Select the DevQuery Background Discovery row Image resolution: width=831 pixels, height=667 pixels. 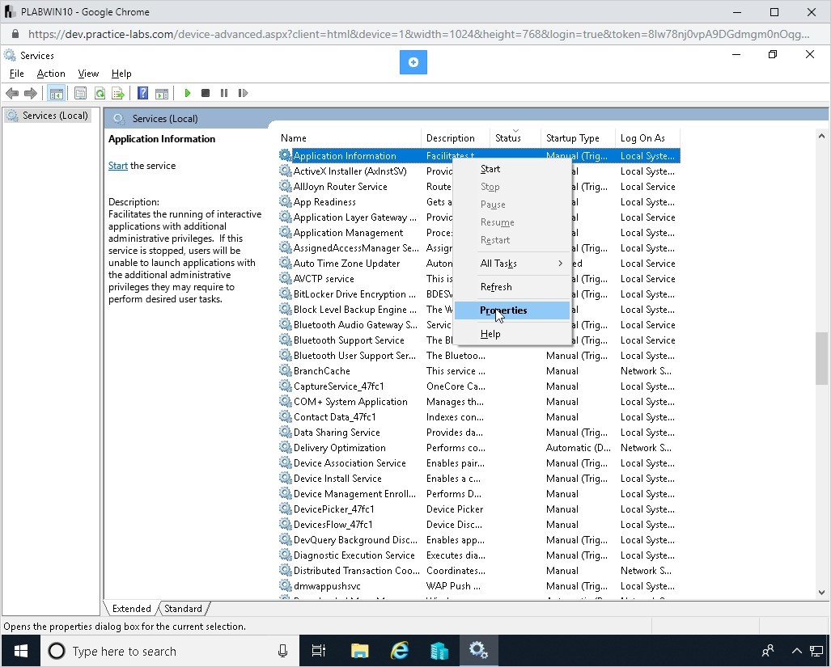click(x=478, y=539)
